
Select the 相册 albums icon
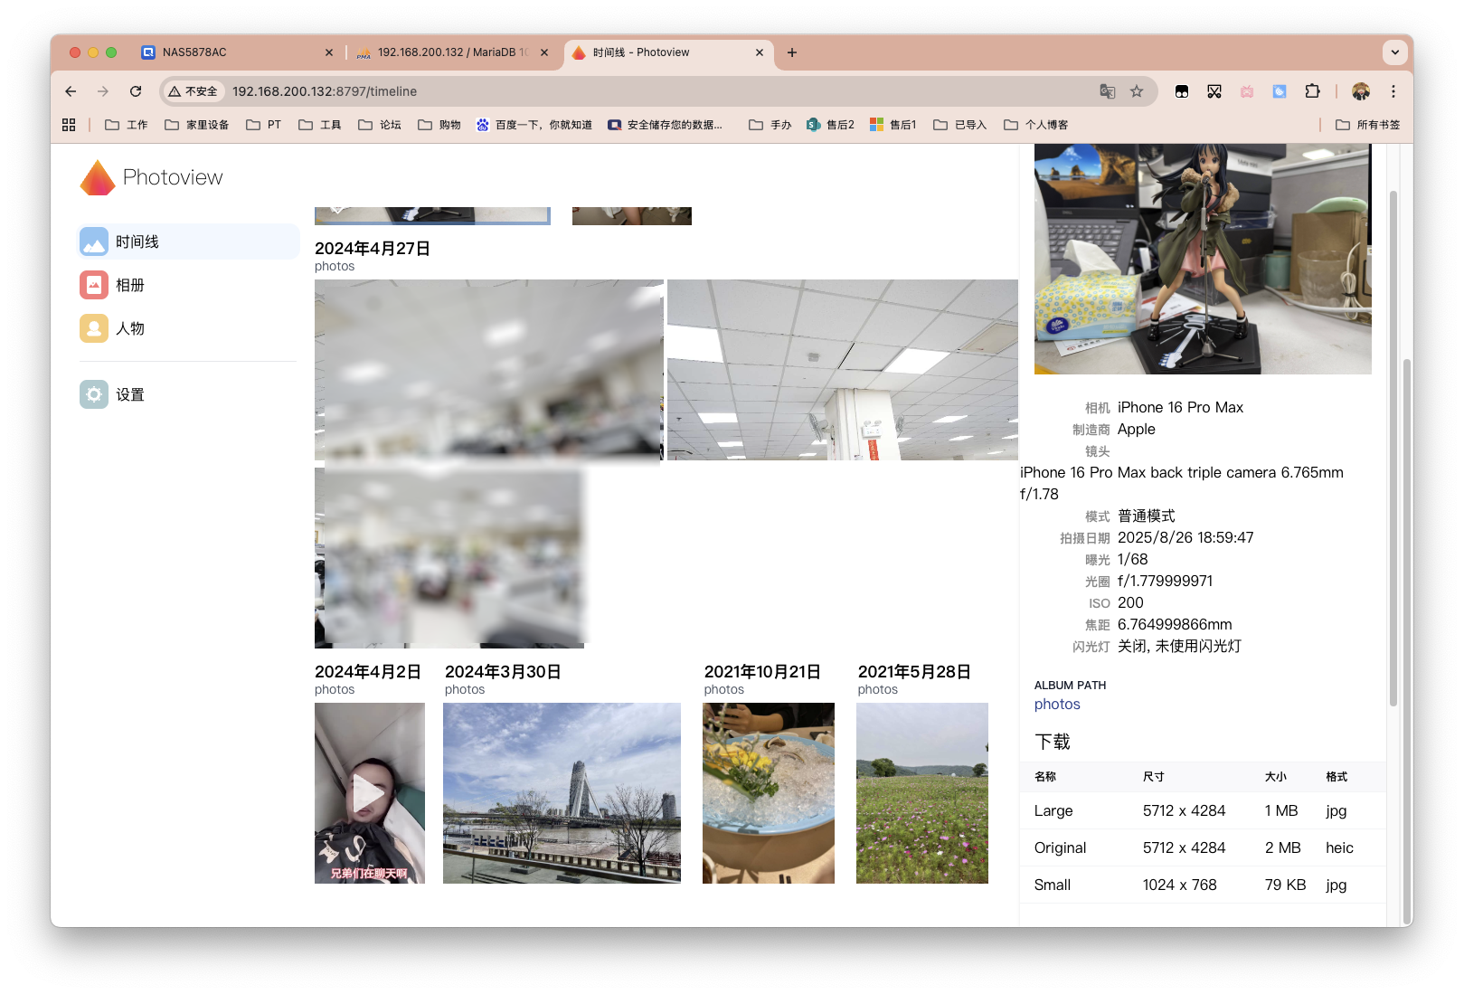pyautogui.click(x=94, y=285)
